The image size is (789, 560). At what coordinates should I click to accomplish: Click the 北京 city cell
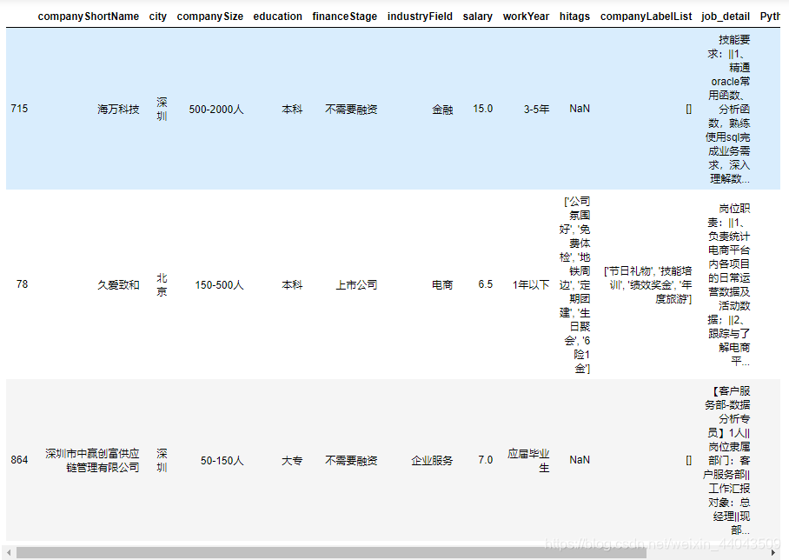coord(162,285)
